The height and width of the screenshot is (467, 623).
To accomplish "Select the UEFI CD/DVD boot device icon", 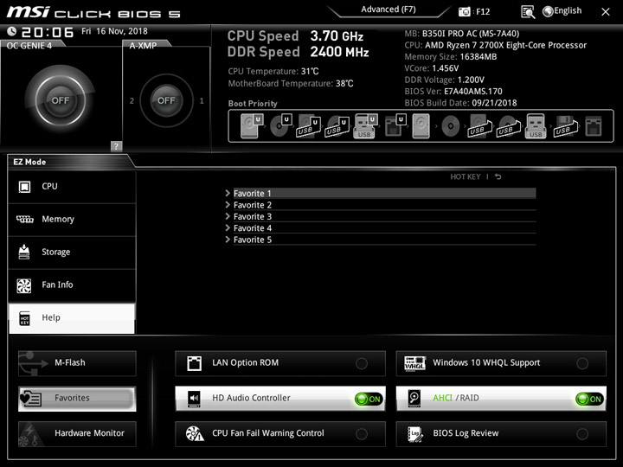I will 281,126.
